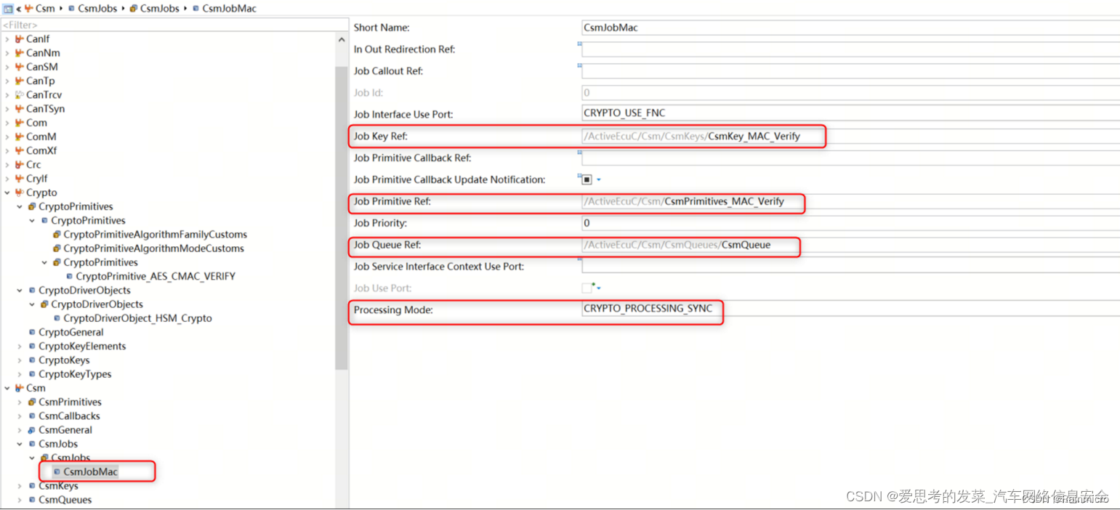Click the Com module icon in the tree
This screenshot has width=1120, height=510.
click(21, 123)
